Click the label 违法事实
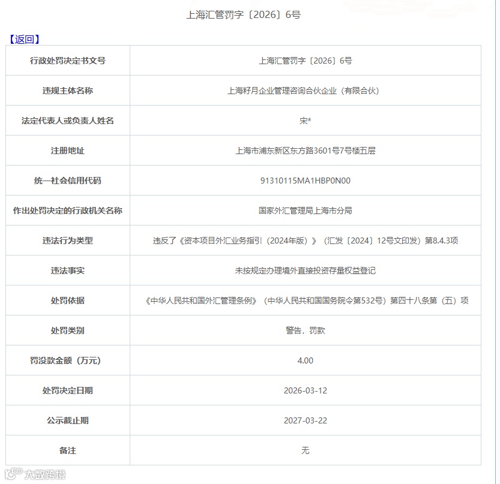The width and height of the screenshot is (500, 484). tap(68, 270)
